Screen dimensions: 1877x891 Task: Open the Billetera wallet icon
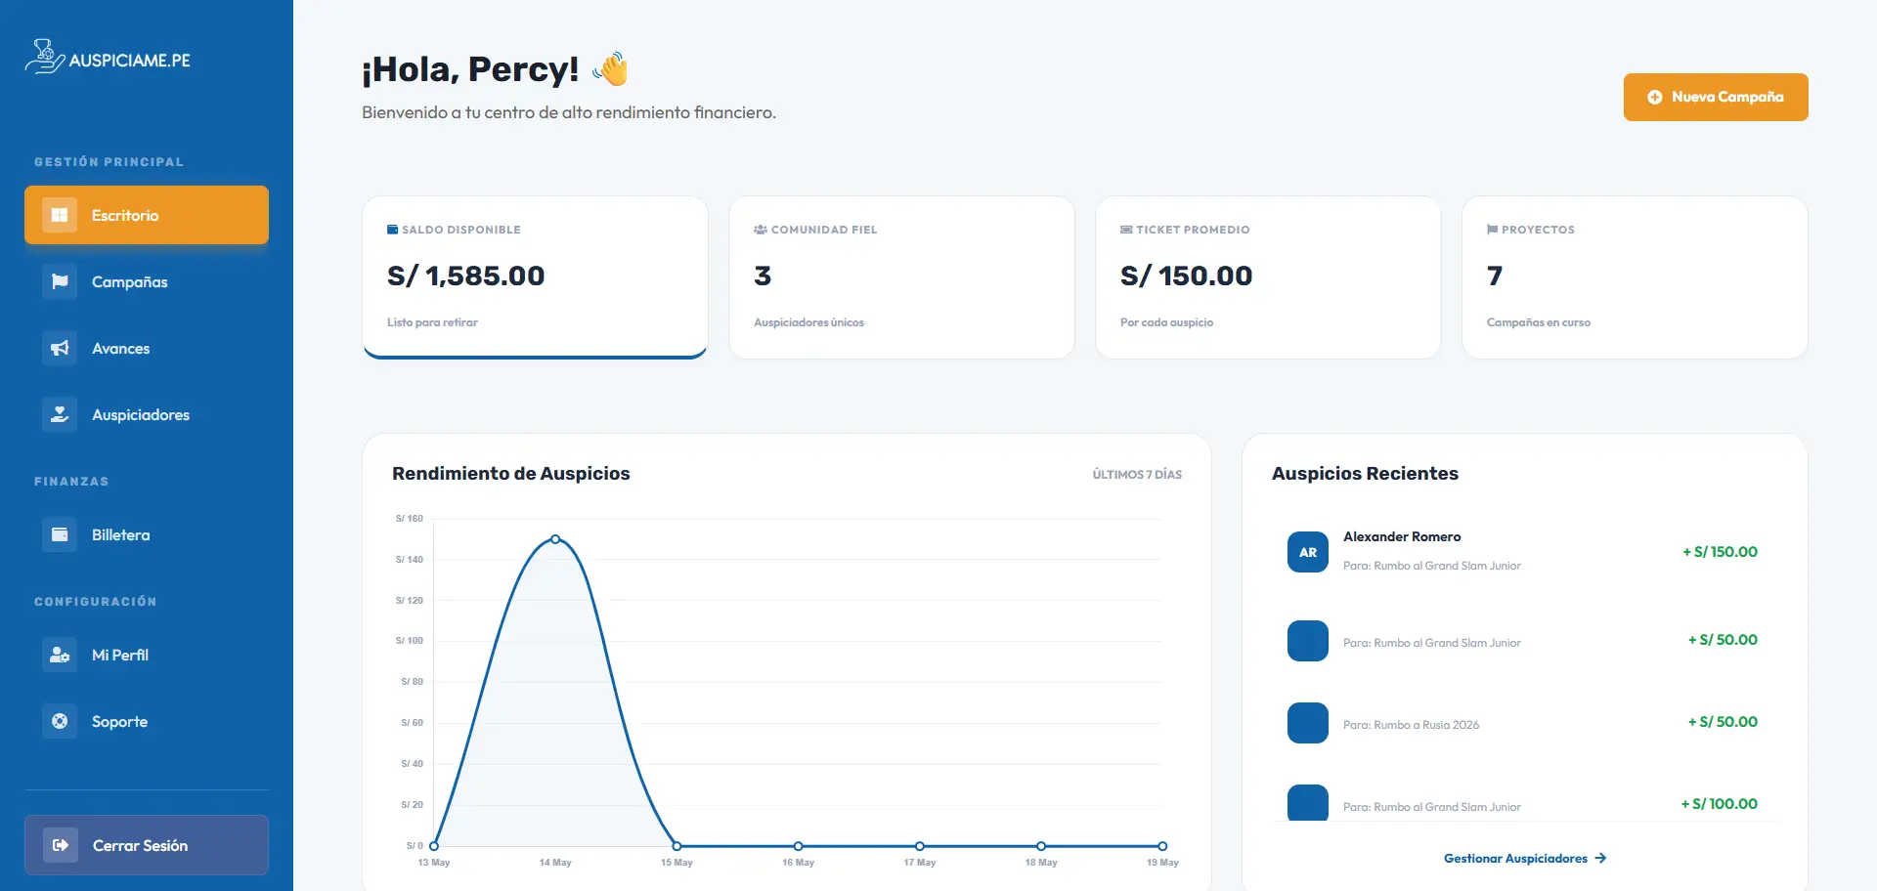coord(60,534)
